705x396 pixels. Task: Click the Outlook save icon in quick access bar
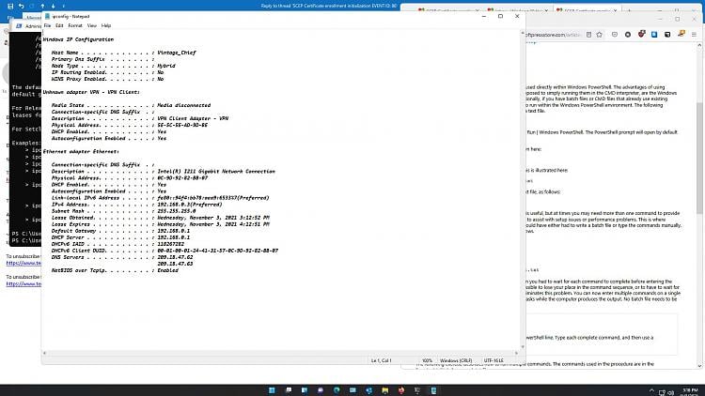(x=10, y=6)
